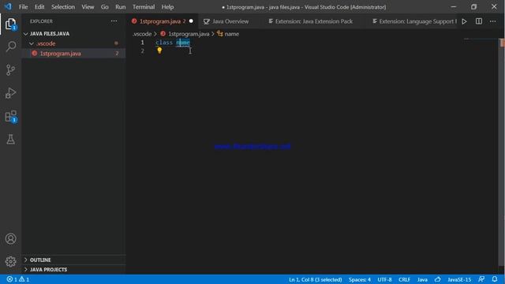This screenshot has height=284, width=505.
Task: Change language mode via Java status item
Action: click(422, 279)
